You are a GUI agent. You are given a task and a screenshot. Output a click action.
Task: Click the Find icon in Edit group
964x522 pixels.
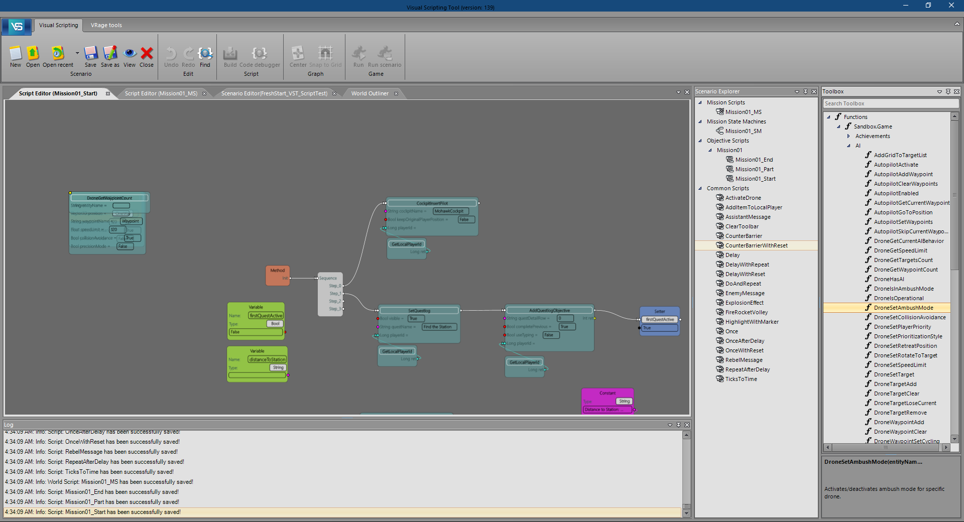pos(205,53)
